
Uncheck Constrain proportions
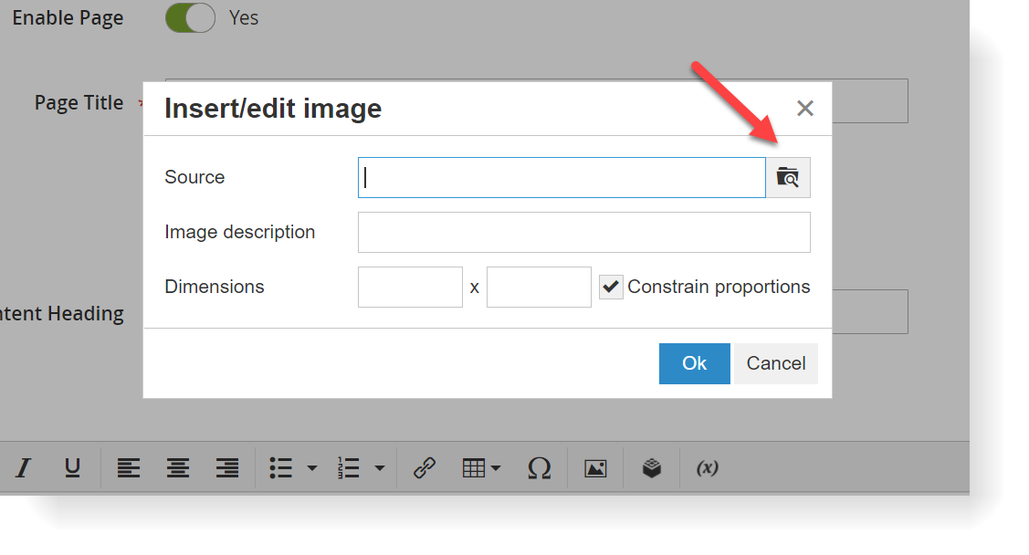pos(610,286)
